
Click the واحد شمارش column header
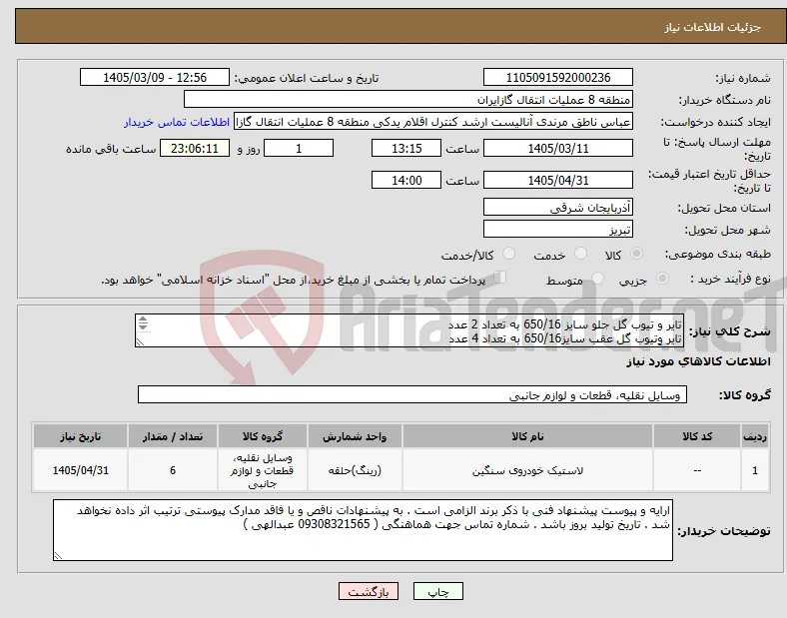pos(355,436)
